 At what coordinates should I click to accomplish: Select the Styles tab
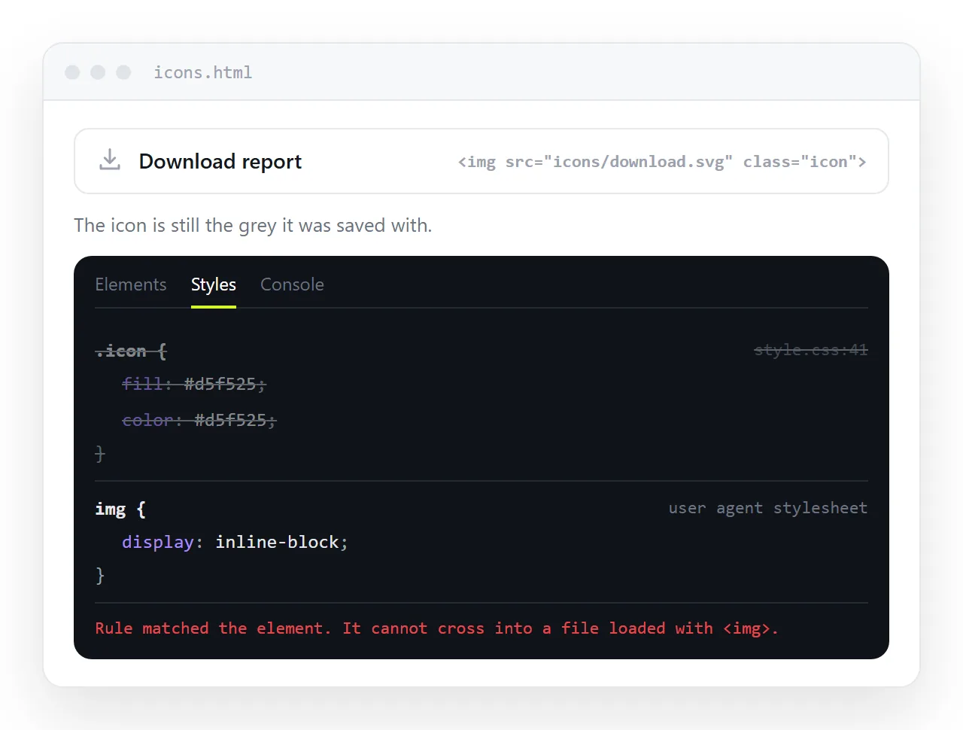tap(214, 284)
